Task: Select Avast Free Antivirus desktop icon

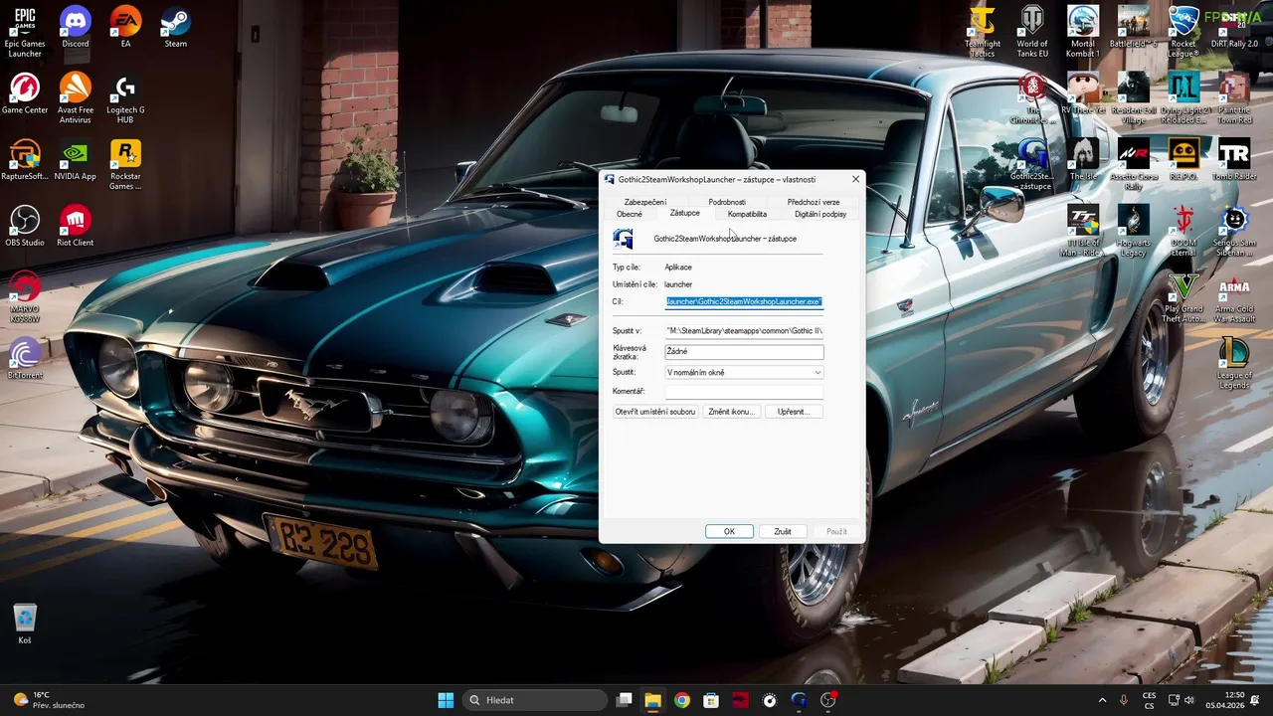Action: 76,98
